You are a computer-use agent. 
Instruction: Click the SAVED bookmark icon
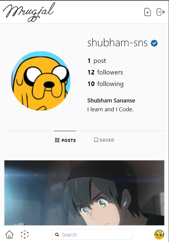pos(96,140)
